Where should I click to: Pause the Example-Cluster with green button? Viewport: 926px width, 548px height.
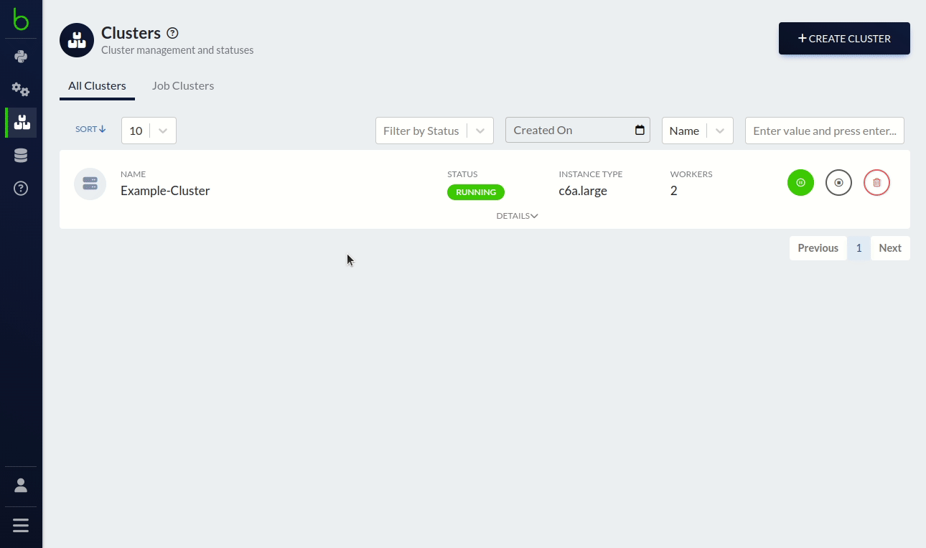[800, 183]
